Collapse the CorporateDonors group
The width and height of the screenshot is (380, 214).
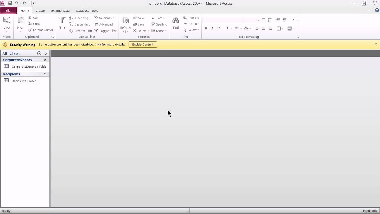[x=45, y=60]
